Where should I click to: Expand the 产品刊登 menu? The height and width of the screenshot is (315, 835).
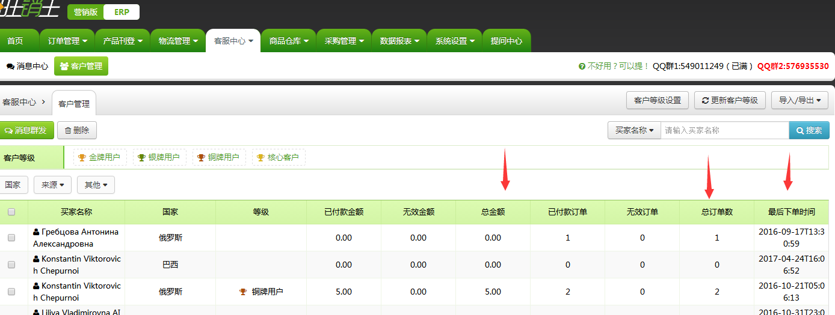pyautogui.click(x=123, y=41)
